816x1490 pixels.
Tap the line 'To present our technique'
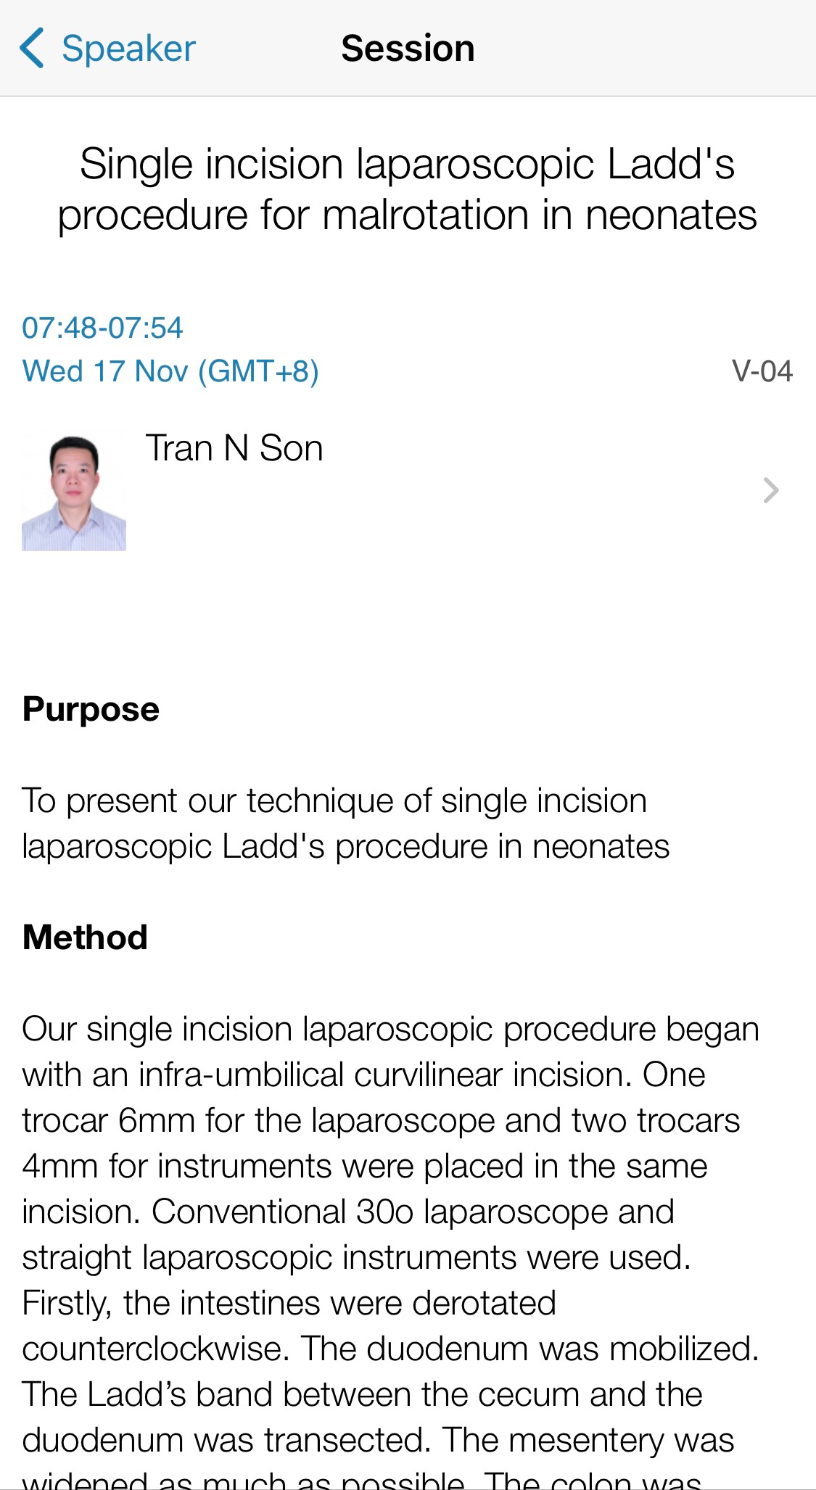[x=334, y=801]
